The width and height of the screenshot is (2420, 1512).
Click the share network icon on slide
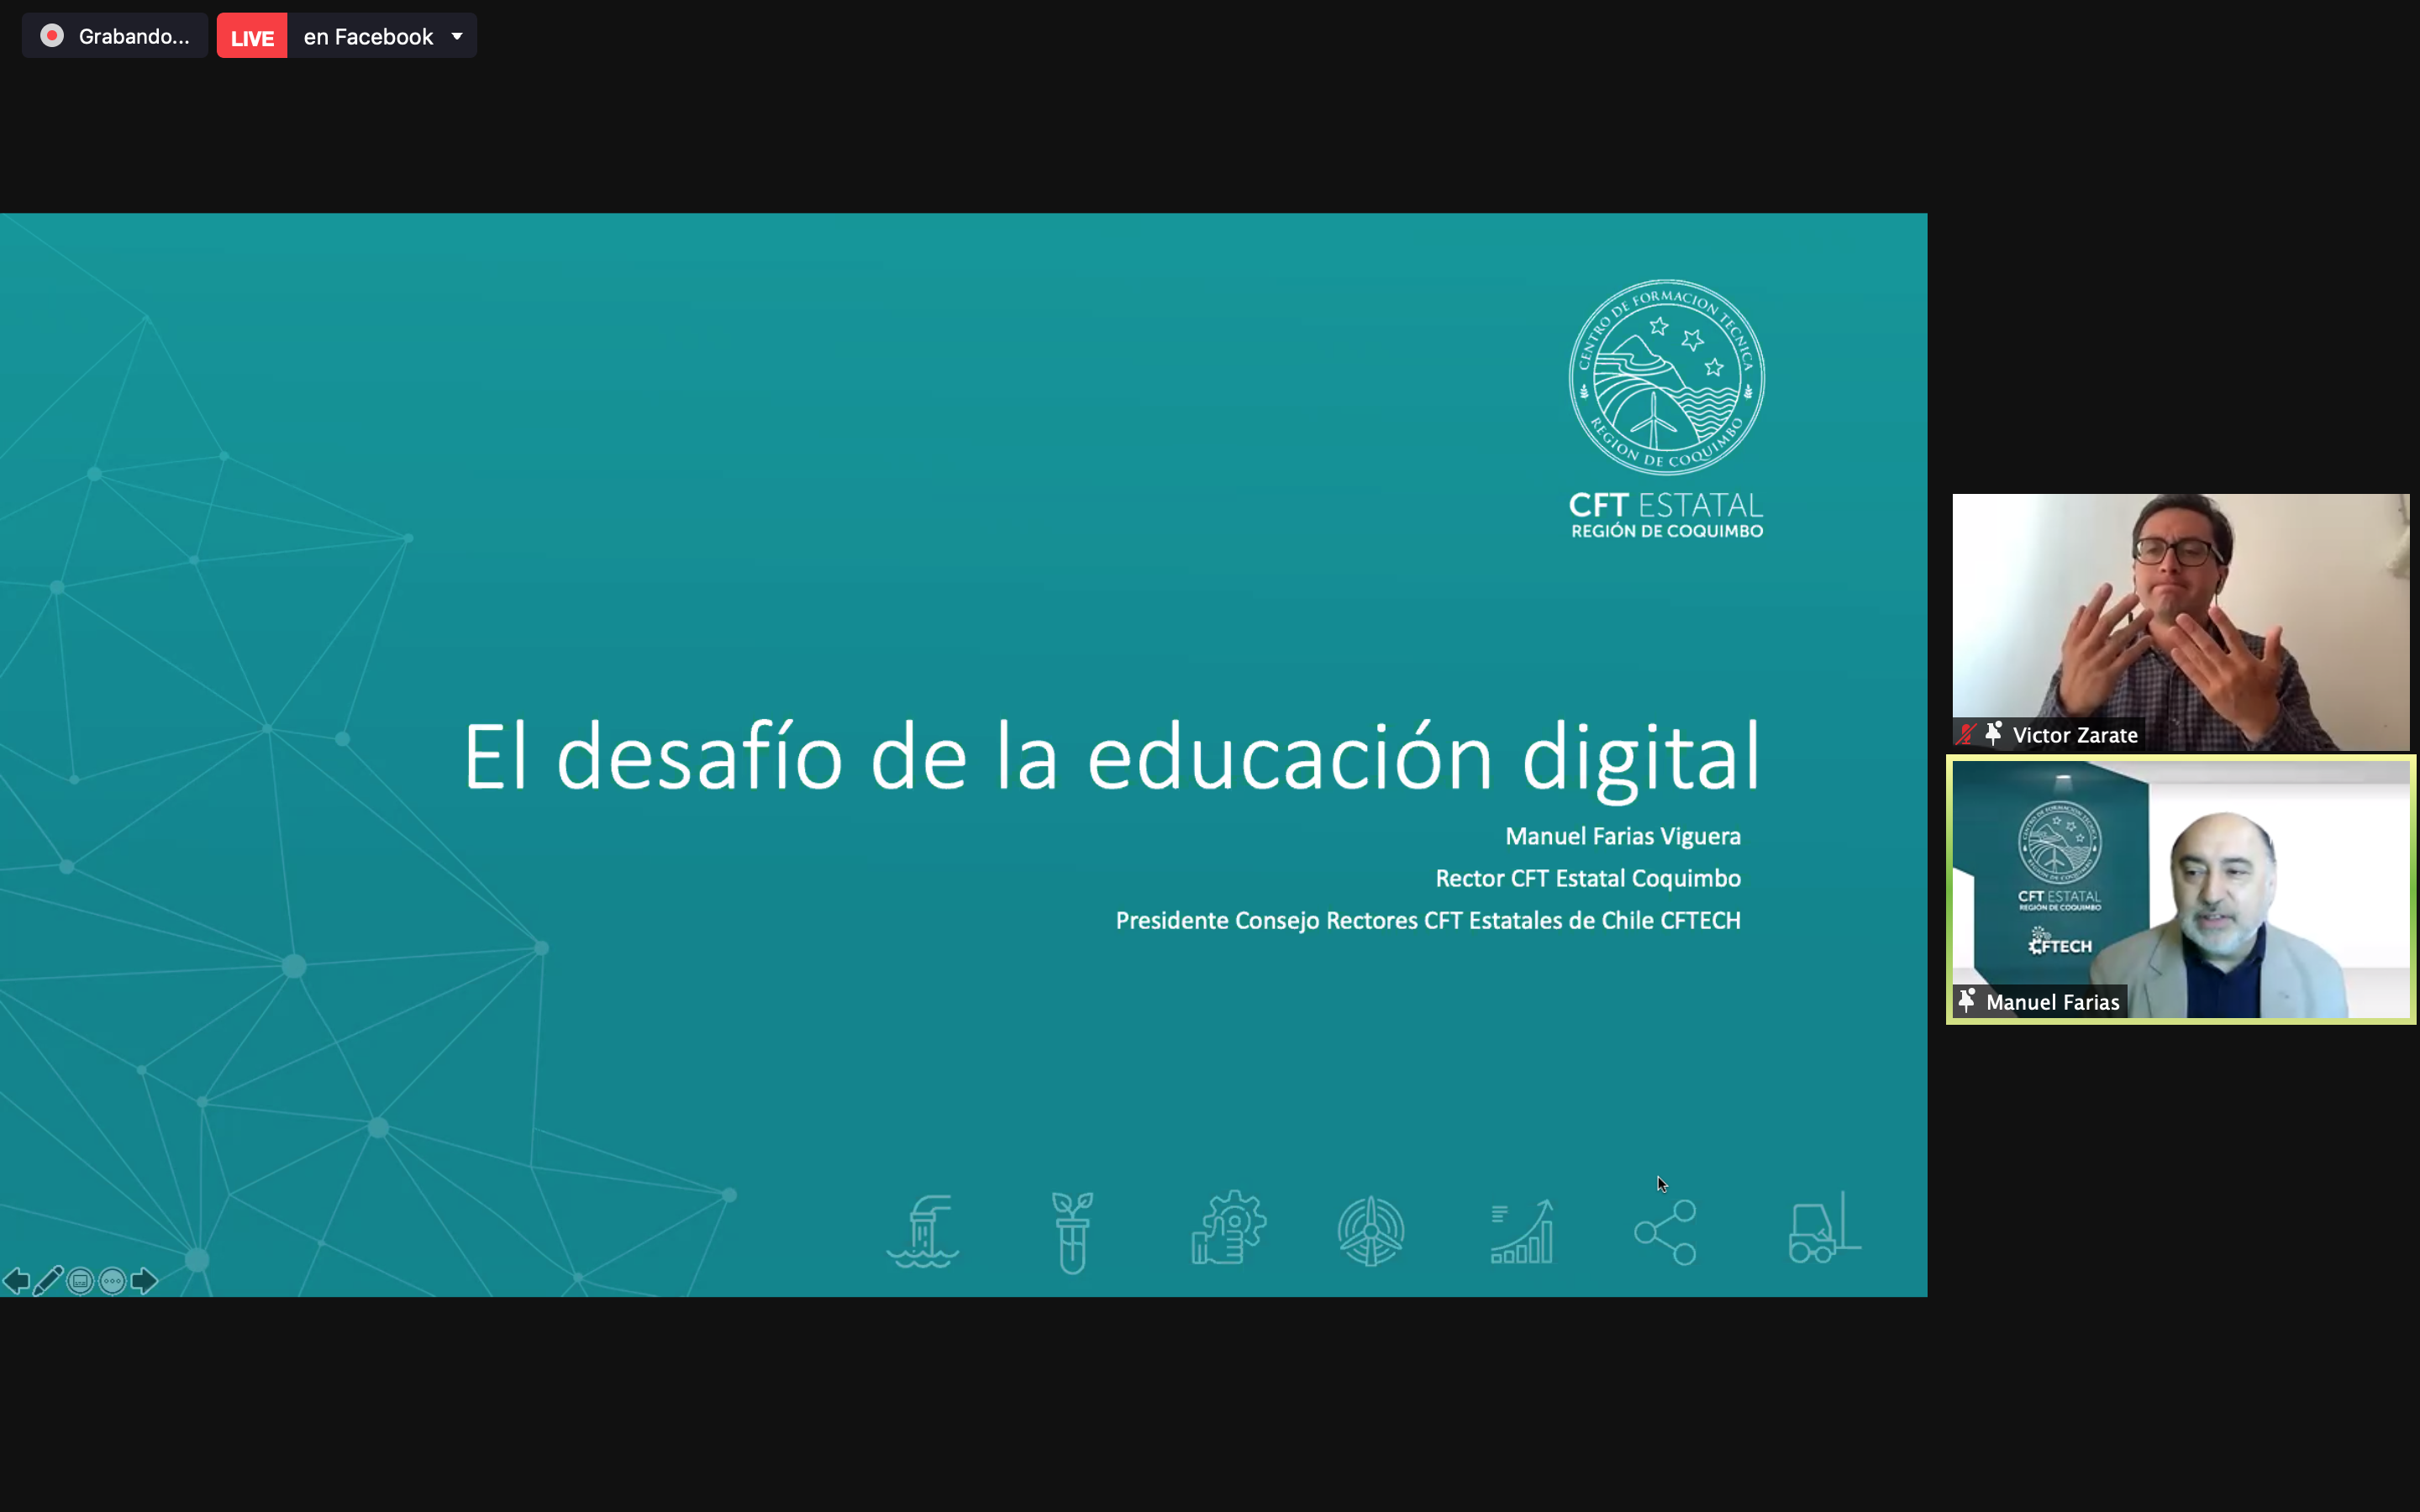1665,1233
